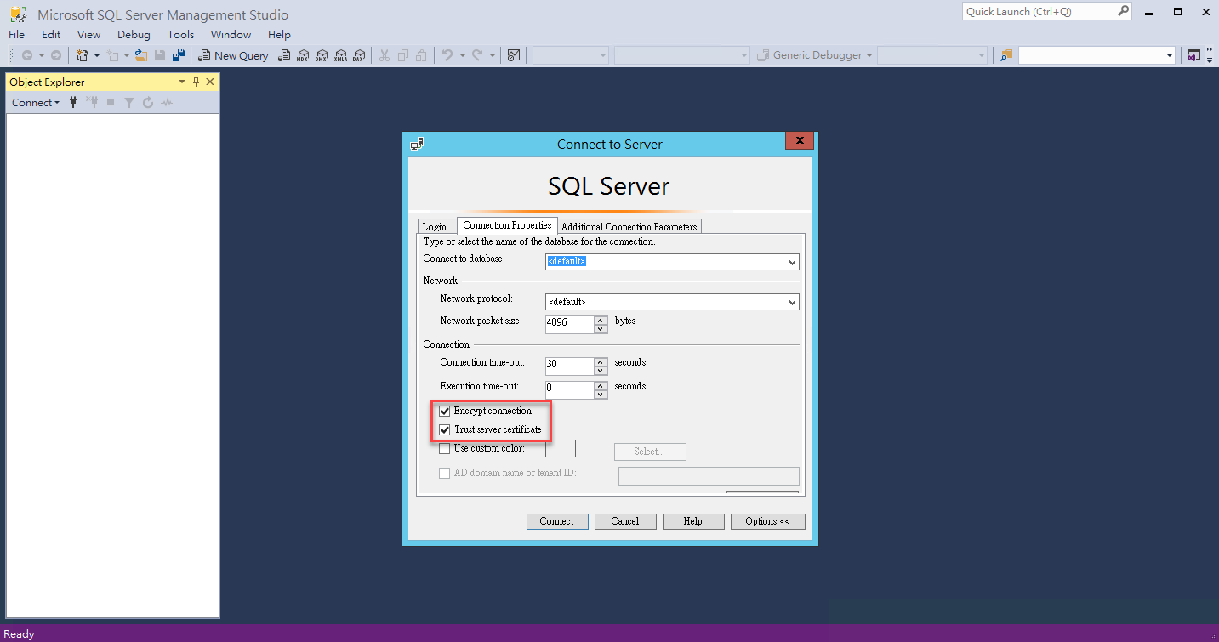Open the Debug menu
The width and height of the screenshot is (1219, 642).
[x=133, y=35]
